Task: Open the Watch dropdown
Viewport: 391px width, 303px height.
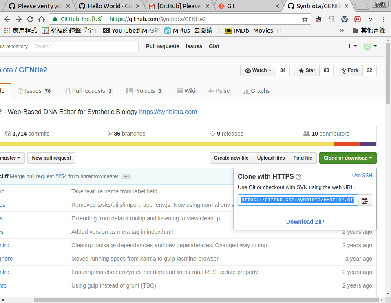Action: (x=258, y=70)
